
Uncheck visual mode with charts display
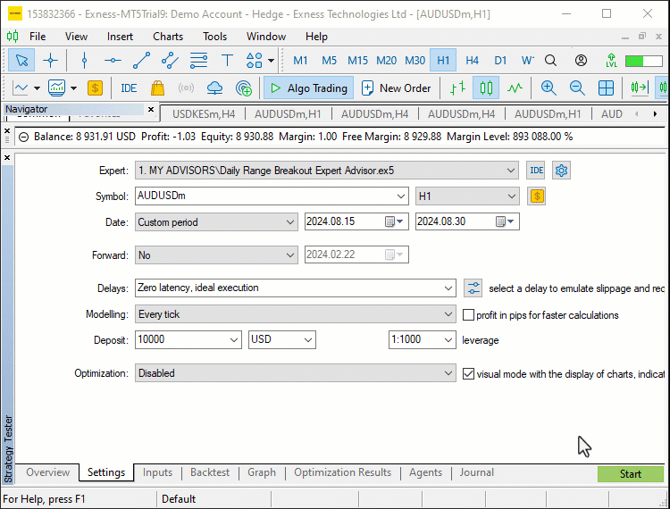click(468, 374)
